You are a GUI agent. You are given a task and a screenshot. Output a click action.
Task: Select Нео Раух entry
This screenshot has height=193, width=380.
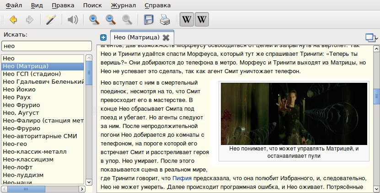click(x=43, y=97)
